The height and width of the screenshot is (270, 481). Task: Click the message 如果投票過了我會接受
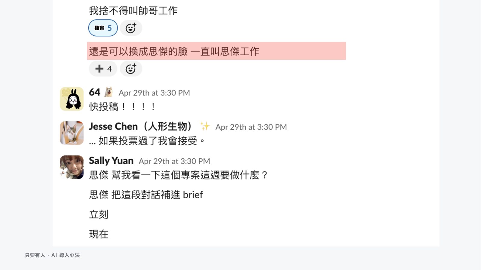147,141
